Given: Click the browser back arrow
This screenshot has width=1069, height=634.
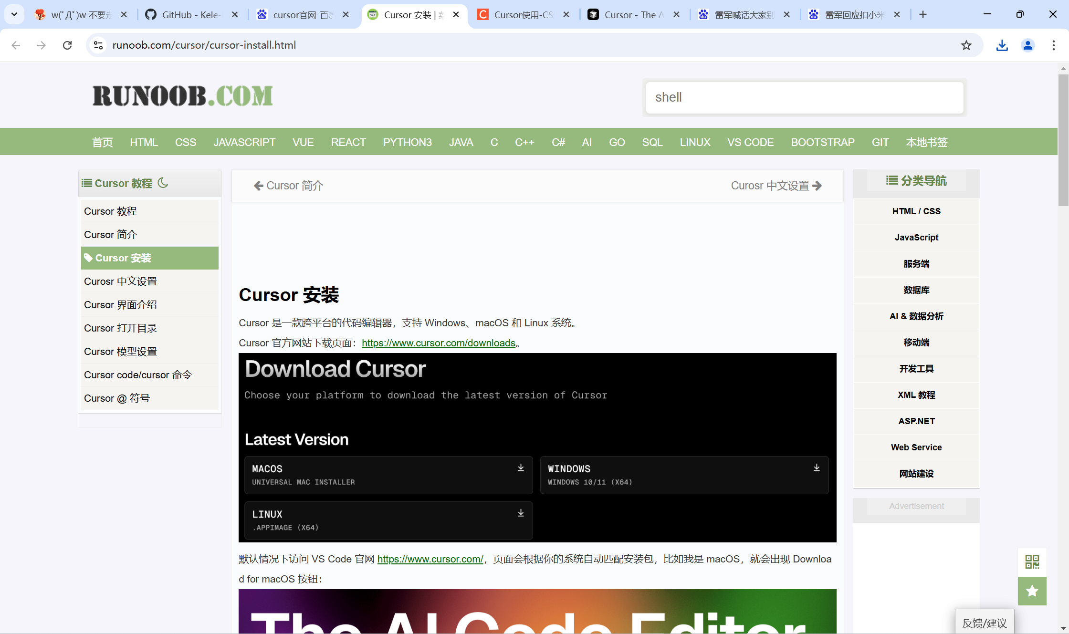Looking at the screenshot, I should point(16,45).
